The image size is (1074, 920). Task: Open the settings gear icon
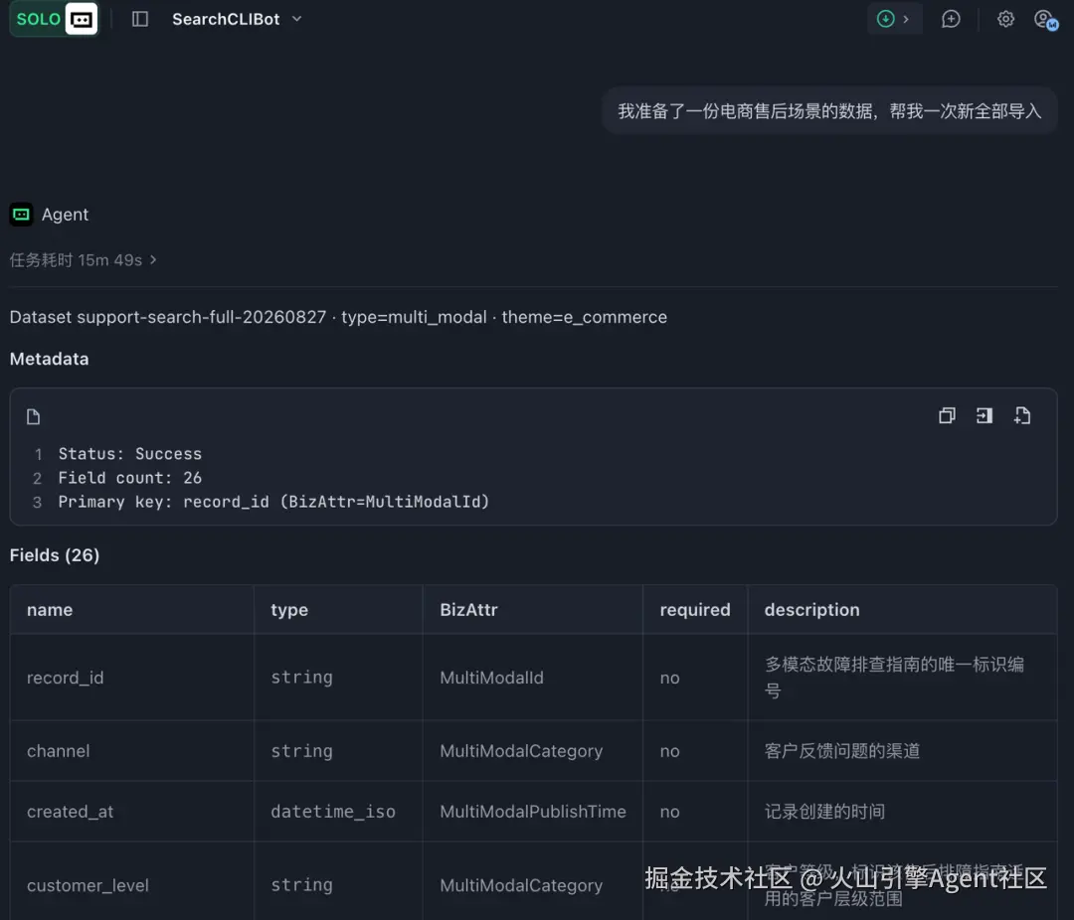1005,19
